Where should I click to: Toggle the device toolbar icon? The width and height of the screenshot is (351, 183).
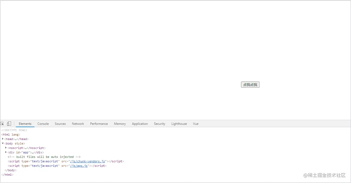coord(9,124)
